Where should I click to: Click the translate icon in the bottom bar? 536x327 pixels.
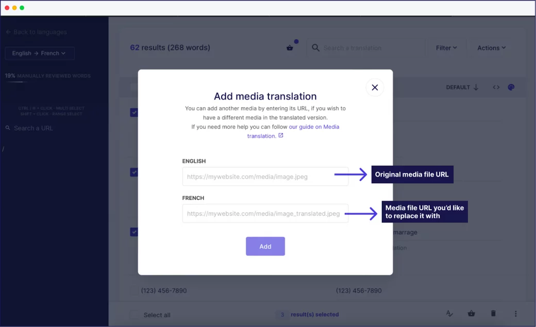(x=449, y=313)
